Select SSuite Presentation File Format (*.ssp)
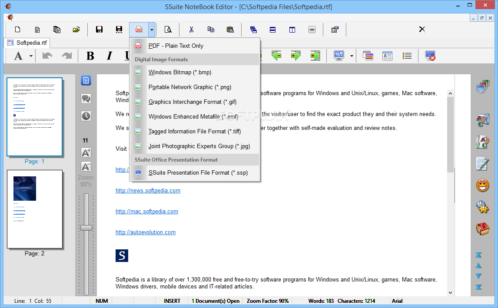 [195, 173]
